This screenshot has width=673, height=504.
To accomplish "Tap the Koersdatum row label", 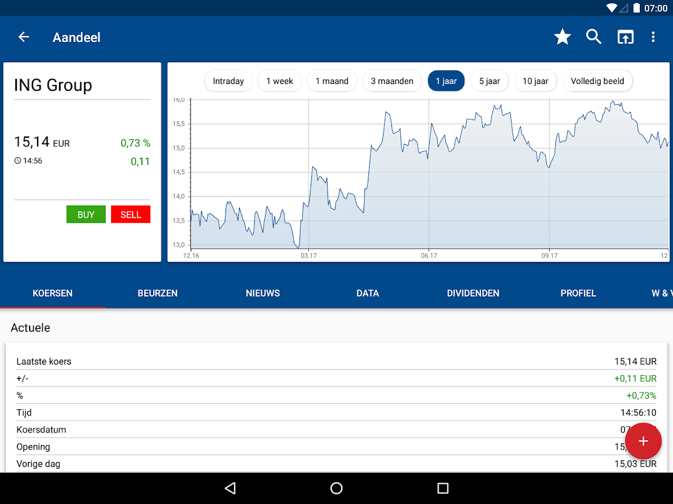I will pos(41,430).
